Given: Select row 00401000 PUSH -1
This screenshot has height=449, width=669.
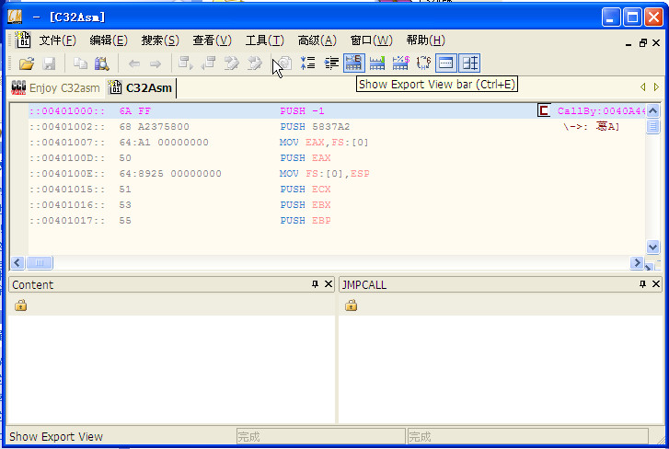Looking at the screenshot, I should tap(337, 110).
